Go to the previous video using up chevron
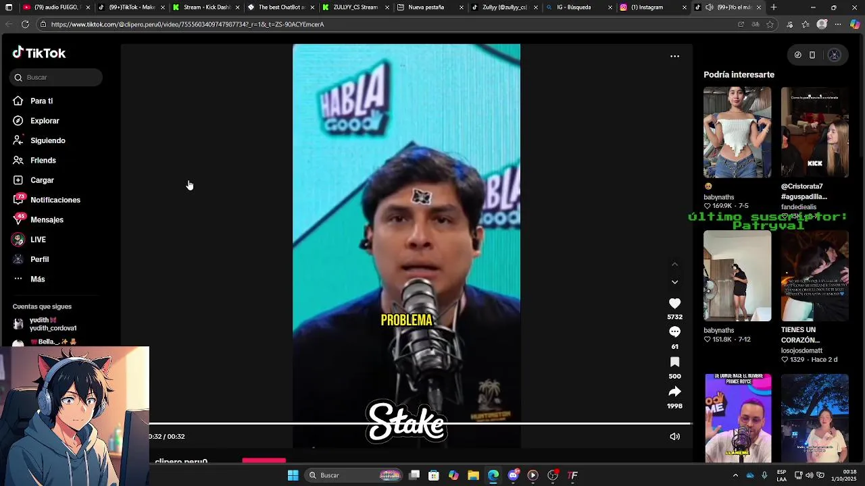The height and width of the screenshot is (486, 865). pyautogui.click(x=674, y=265)
